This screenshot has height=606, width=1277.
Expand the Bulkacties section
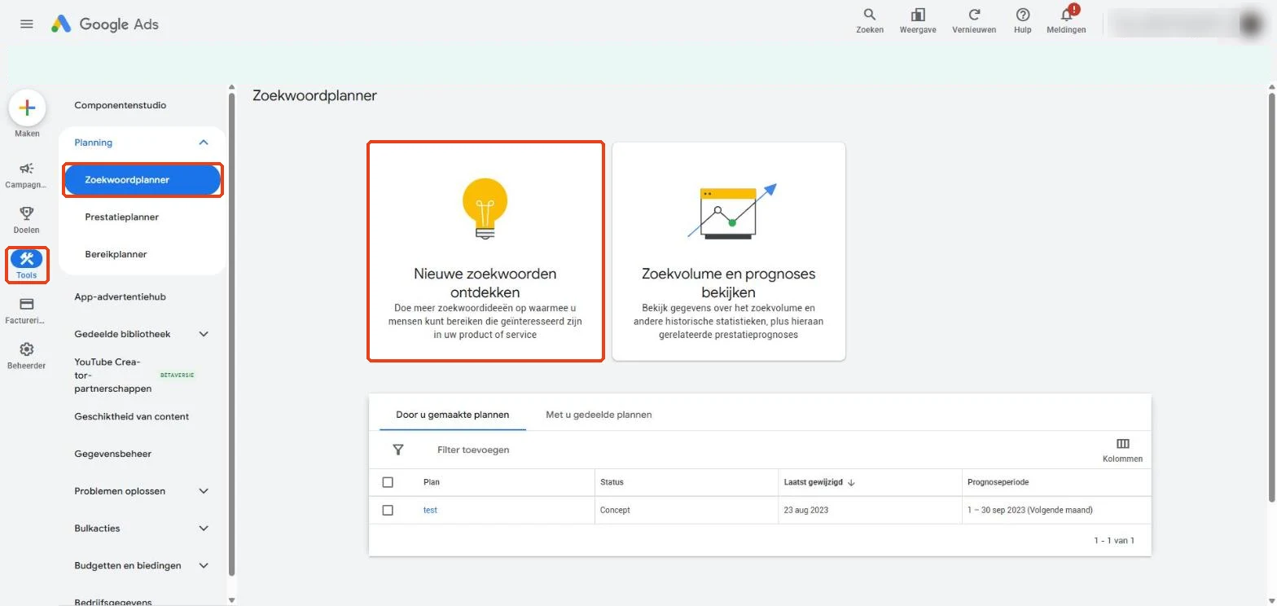point(204,529)
